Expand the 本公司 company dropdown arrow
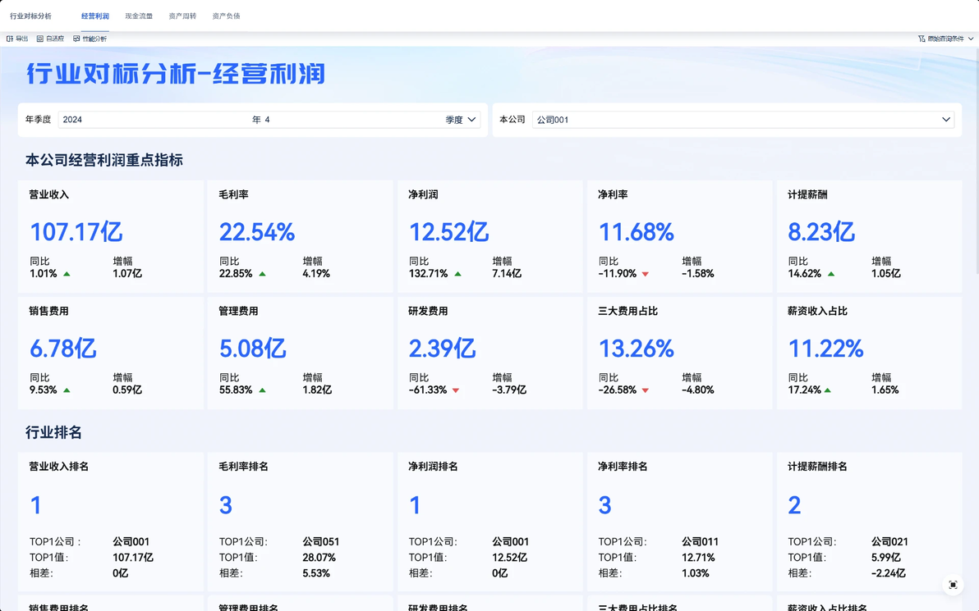Image resolution: width=979 pixels, height=611 pixels. point(946,120)
